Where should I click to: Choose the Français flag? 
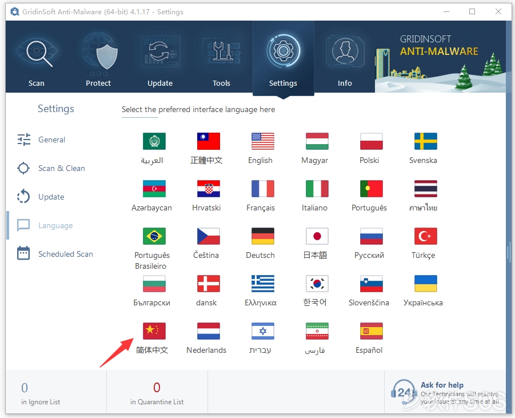pos(263,189)
